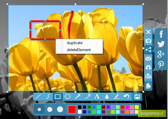Close the capture with the pink X
Viewport: 168px width, 119px height.
[x=148, y=32]
